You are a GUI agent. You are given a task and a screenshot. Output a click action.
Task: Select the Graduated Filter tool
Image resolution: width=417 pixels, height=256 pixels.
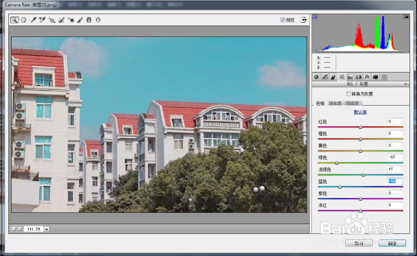(x=89, y=20)
